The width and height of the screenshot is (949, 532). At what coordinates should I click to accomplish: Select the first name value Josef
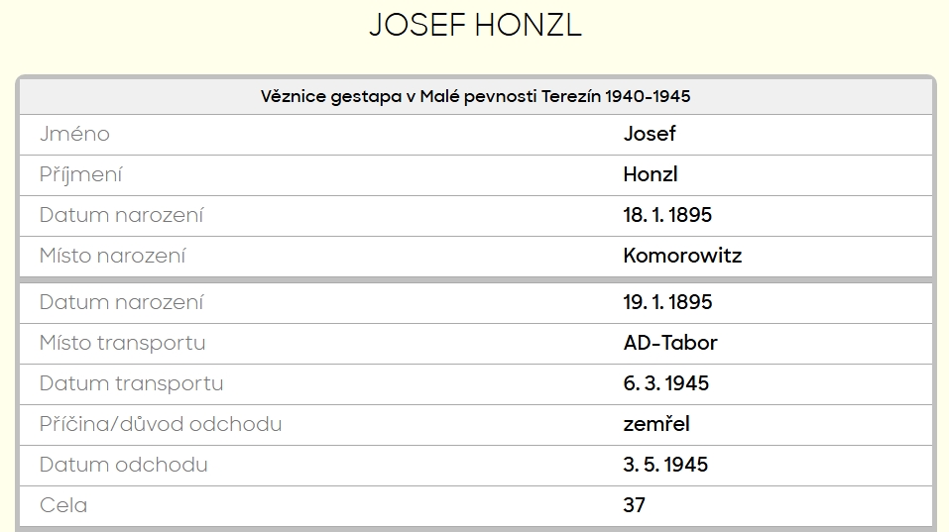click(x=650, y=134)
